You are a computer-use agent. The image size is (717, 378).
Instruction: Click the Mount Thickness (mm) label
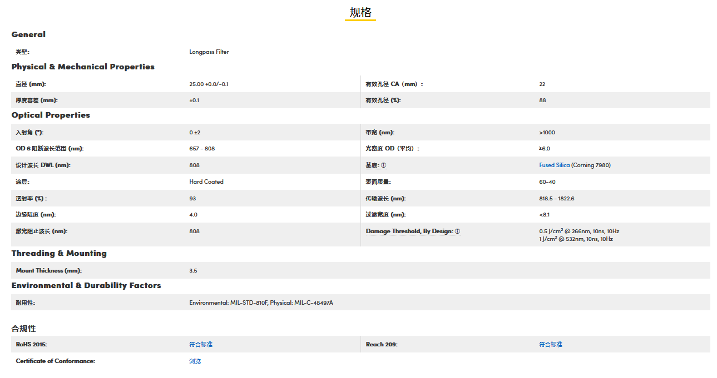click(49, 271)
